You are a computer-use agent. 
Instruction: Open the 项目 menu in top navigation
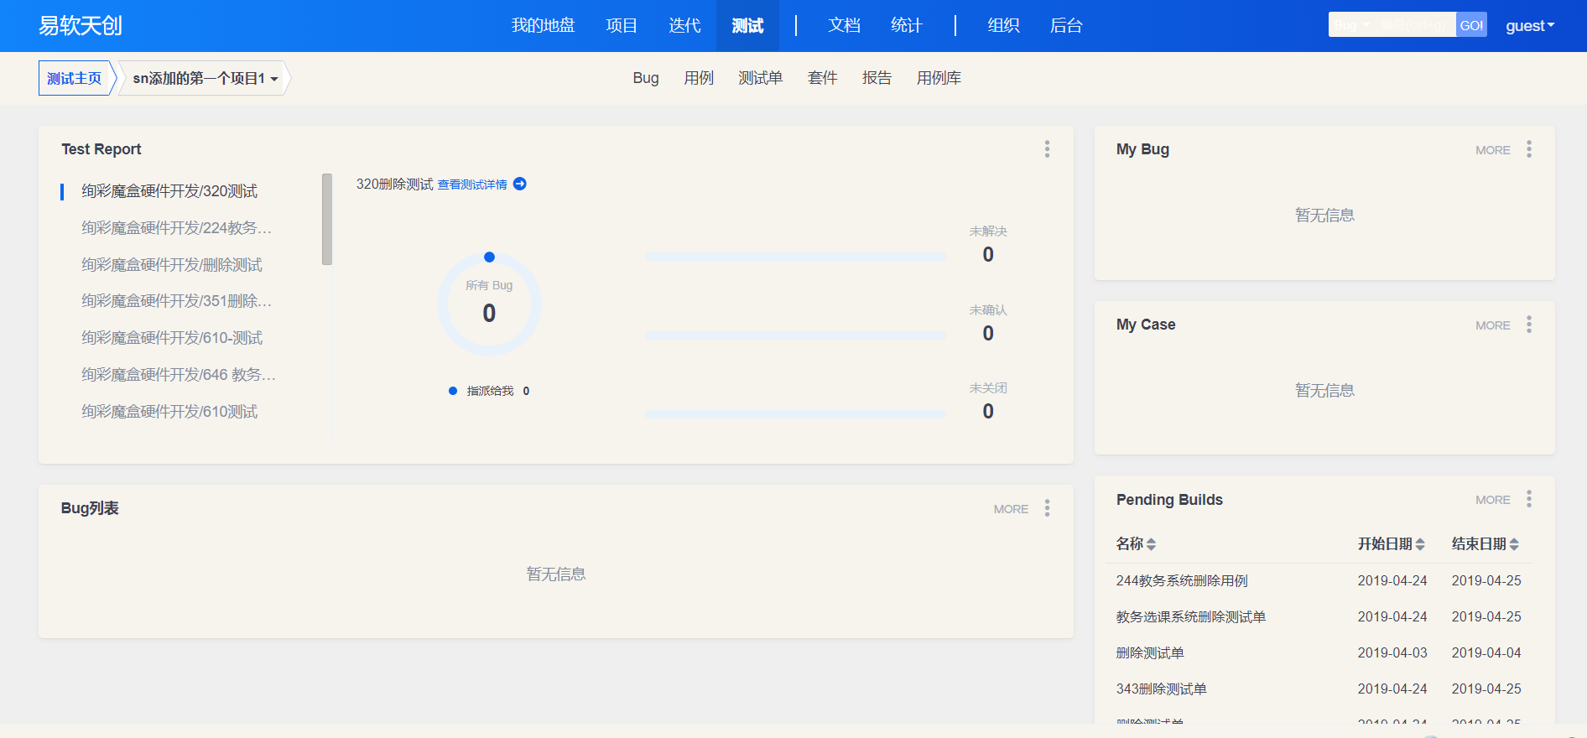point(622,26)
